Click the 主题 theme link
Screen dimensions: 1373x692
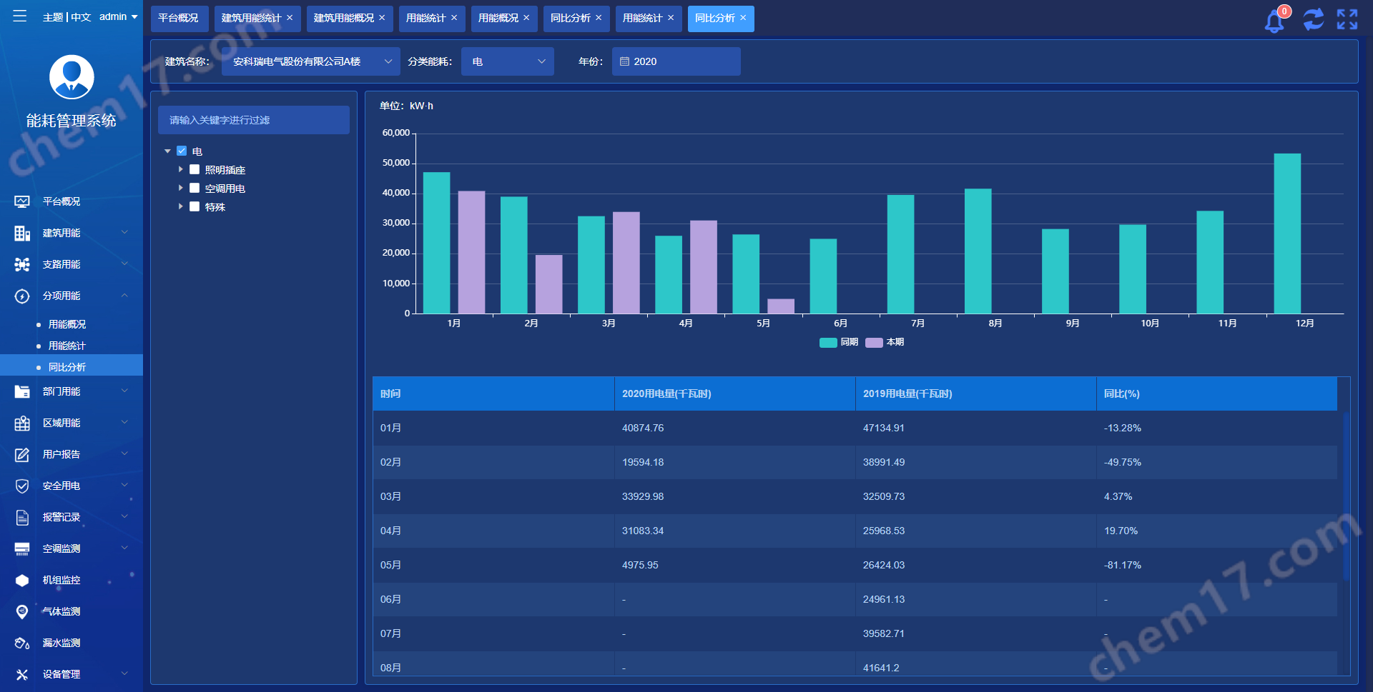53,16
